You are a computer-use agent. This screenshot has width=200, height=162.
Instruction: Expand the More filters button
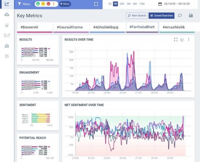65,4
